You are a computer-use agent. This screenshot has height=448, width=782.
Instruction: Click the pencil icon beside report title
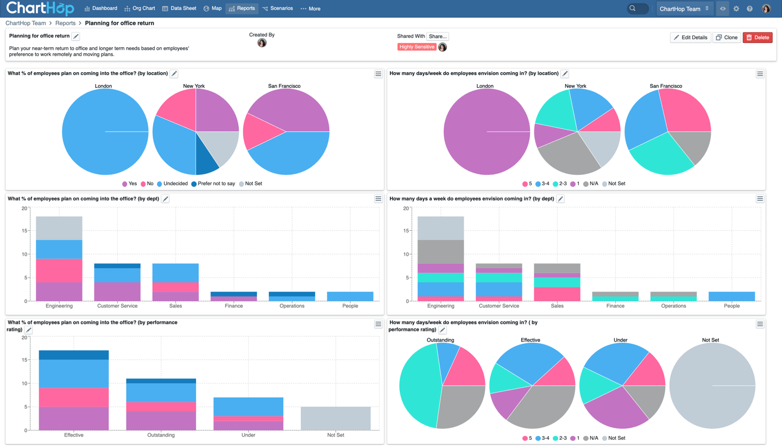(x=76, y=36)
